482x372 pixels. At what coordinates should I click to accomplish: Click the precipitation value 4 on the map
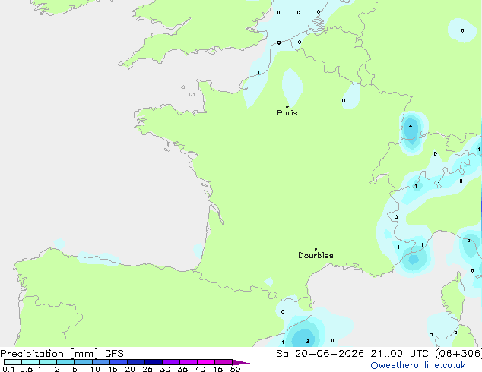(x=411, y=126)
